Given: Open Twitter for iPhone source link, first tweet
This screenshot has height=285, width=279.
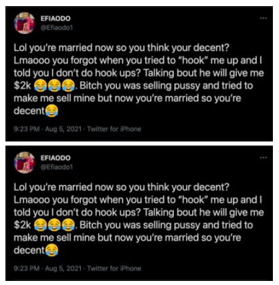Looking at the screenshot, I should (114, 129).
